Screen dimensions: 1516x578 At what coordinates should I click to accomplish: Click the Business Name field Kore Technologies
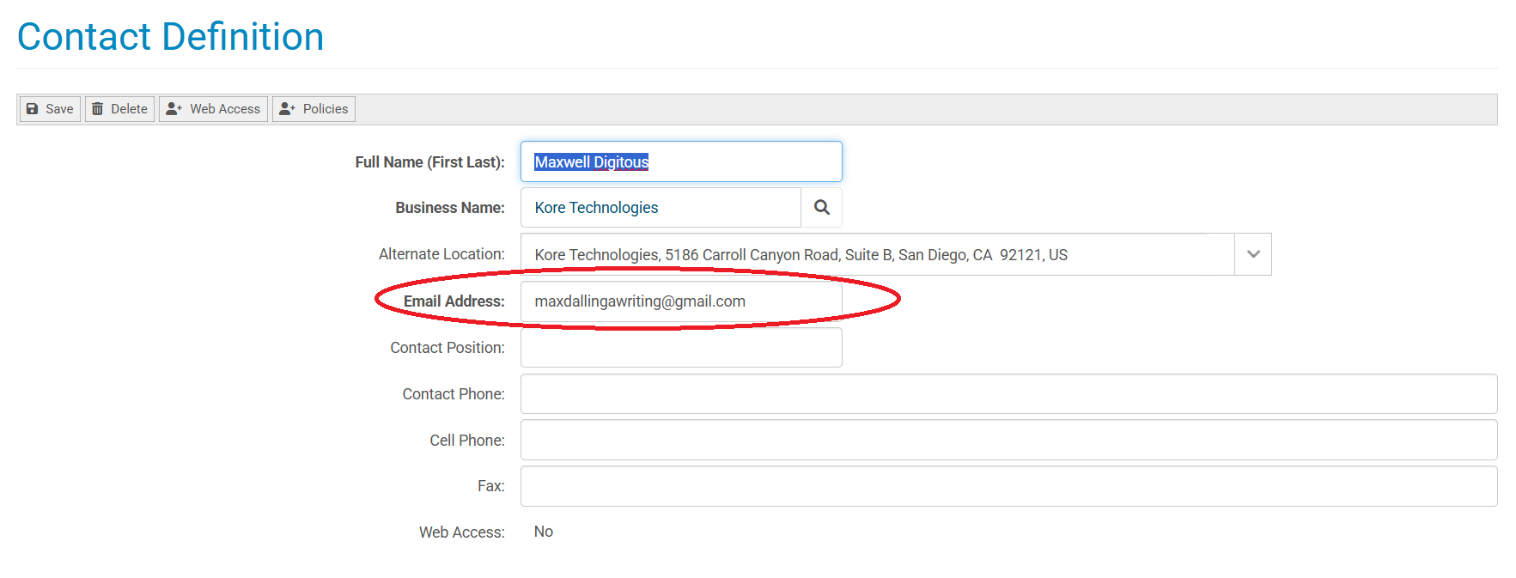pyautogui.click(x=661, y=208)
